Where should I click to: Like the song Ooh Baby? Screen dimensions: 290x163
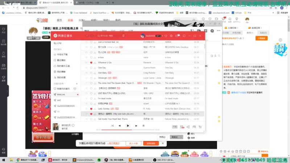pos(91,73)
